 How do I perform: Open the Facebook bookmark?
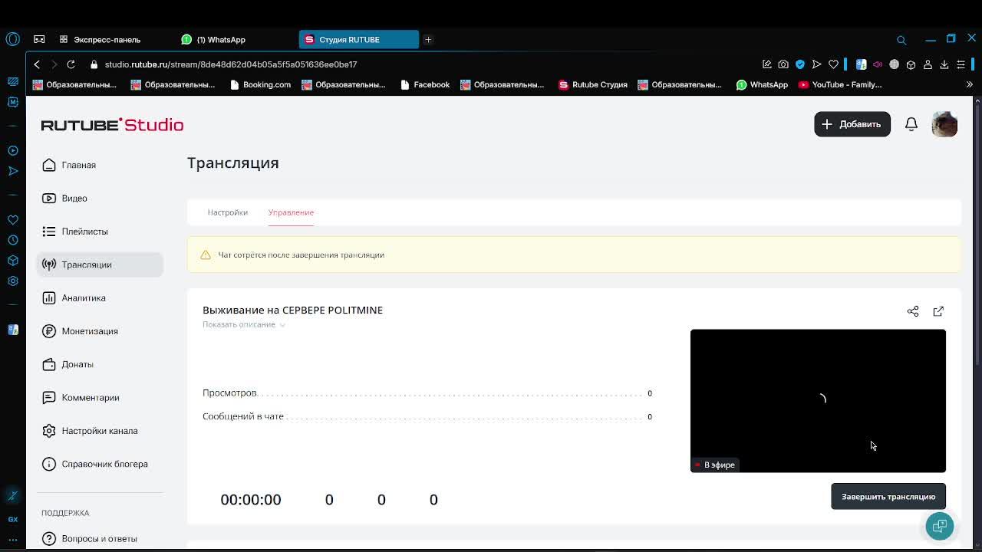pyautogui.click(x=425, y=84)
